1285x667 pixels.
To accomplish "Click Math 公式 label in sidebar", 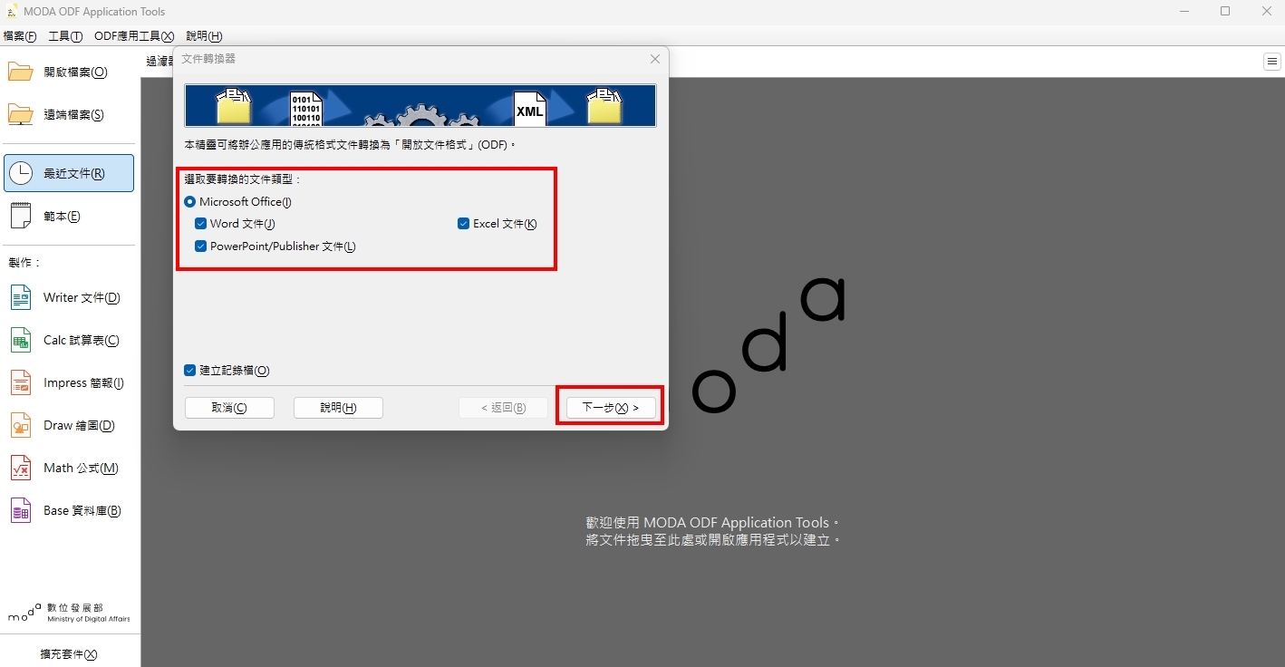I will [81, 469].
